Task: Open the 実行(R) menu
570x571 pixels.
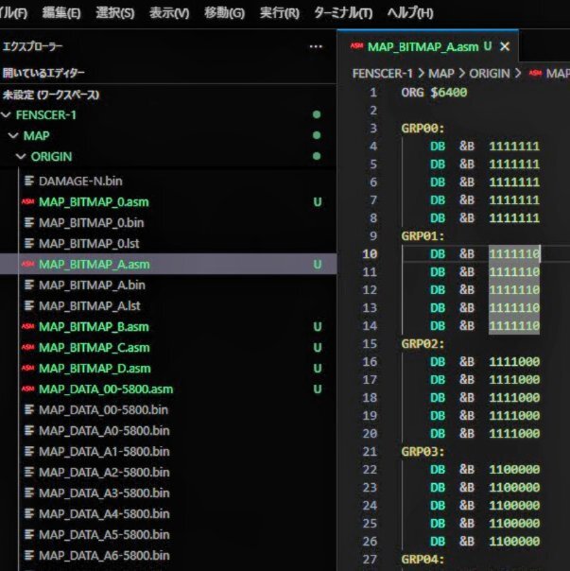Action: coord(280,13)
